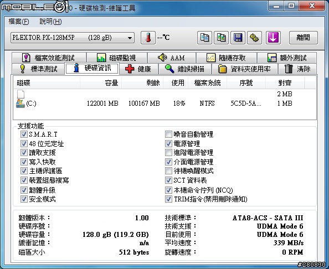Click the 離開 exit button
Image resolution: width=329 pixels, height=269 pixels.
[x=303, y=38]
